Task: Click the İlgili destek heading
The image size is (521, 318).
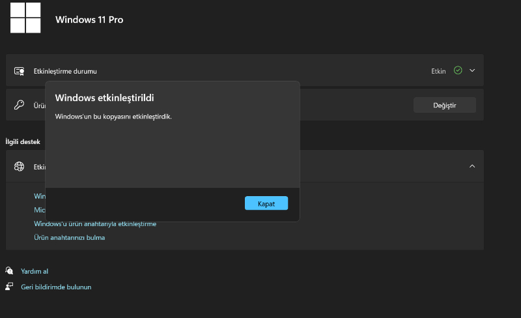Action: coord(23,141)
